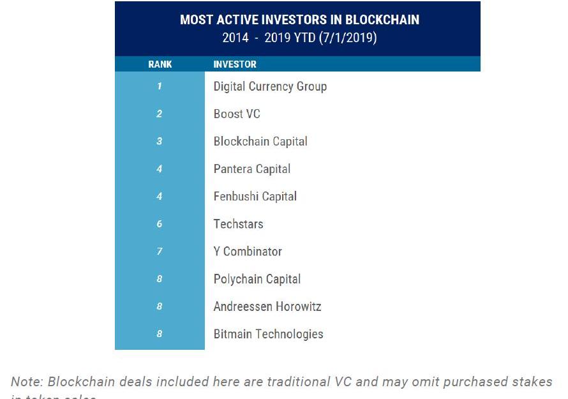568x399 pixels.
Task: Select the 2014 - 2019 YTD date subtitle
Action: (x=299, y=38)
